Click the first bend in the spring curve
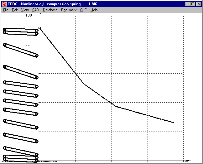Screen dimensions: 203x164 pyautogui.click(x=83, y=83)
